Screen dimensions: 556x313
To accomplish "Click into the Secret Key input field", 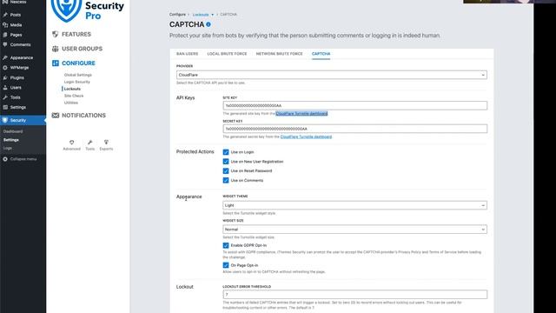I will pos(354,129).
